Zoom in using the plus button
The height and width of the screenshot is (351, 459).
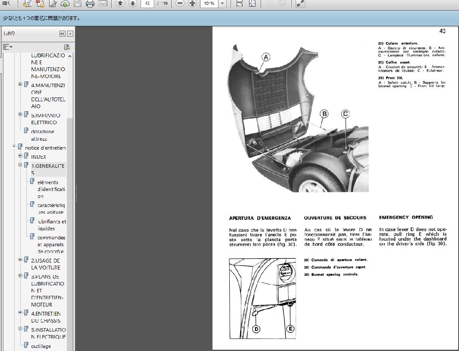(193, 4)
